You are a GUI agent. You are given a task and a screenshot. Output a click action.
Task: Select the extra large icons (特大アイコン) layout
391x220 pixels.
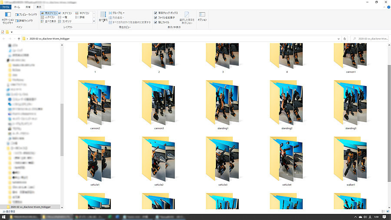(x=48, y=13)
